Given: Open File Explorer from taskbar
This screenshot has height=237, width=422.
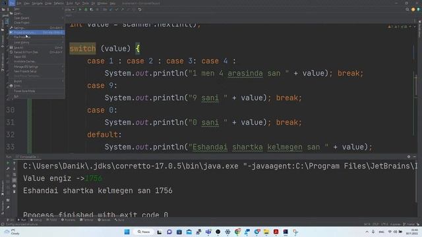Looking at the screenshot, I should [x=266, y=232].
